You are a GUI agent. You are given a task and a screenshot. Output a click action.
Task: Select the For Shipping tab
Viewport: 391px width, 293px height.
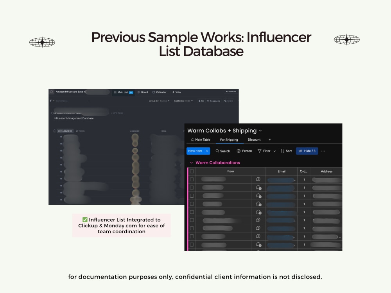click(x=229, y=139)
